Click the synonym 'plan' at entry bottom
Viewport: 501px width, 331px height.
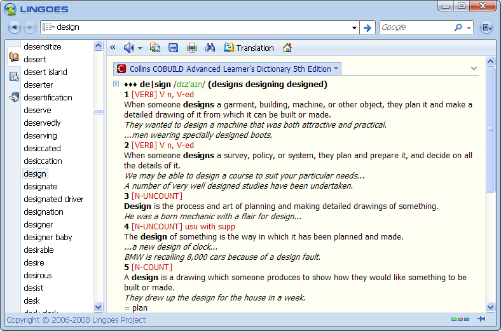point(140,308)
